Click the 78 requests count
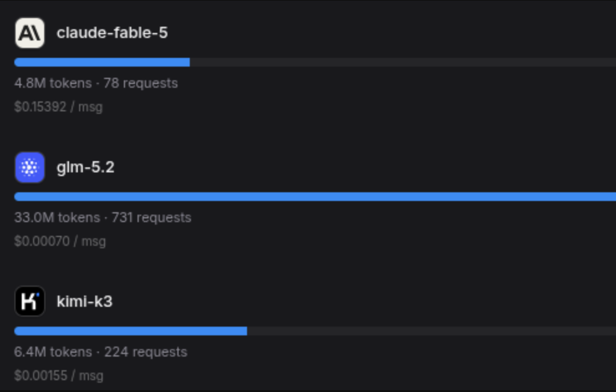Screen dimensions: 616x392 click(x=141, y=83)
